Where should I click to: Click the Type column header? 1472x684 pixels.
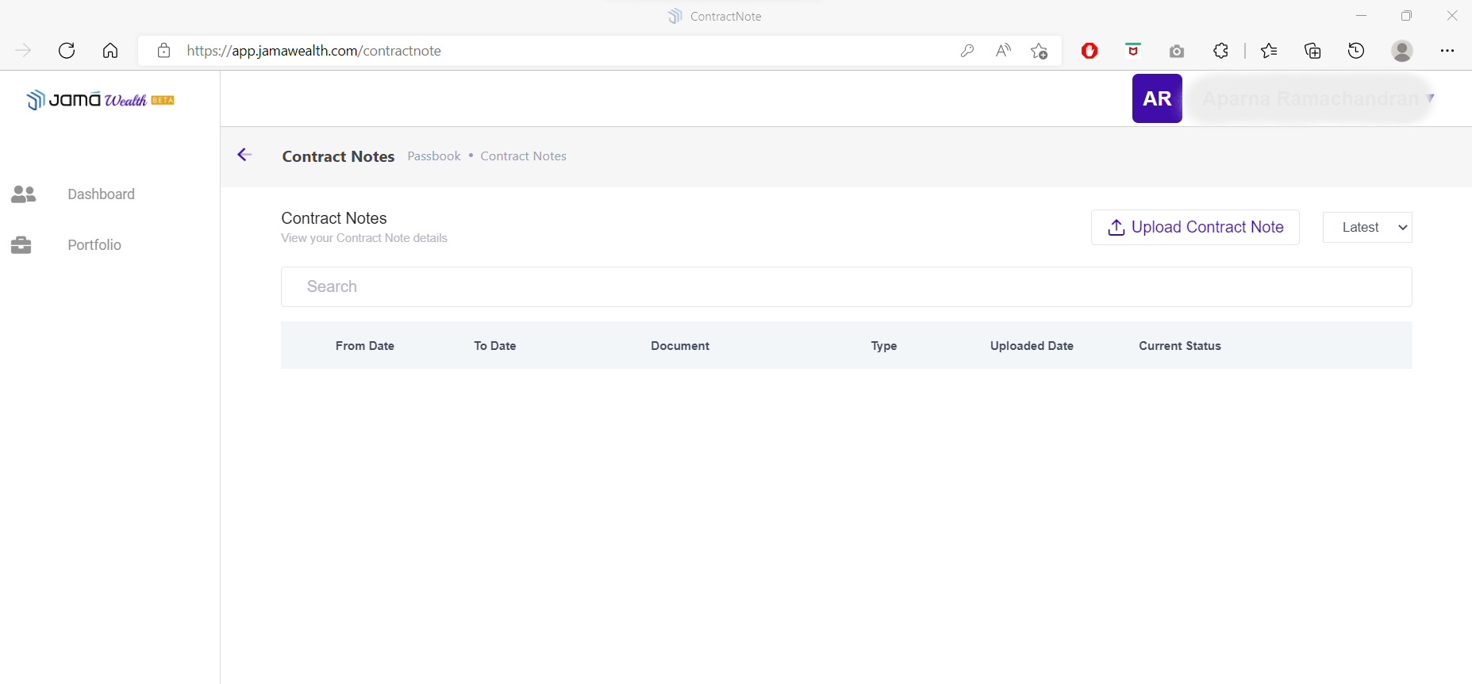point(884,346)
